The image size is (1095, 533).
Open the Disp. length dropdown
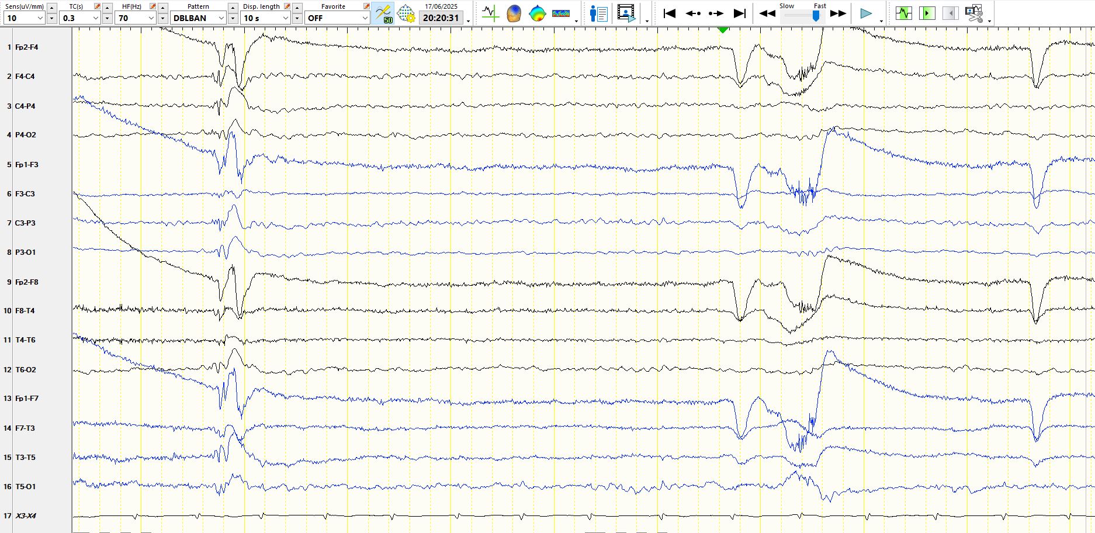pyautogui.click(x=265, y=18)
